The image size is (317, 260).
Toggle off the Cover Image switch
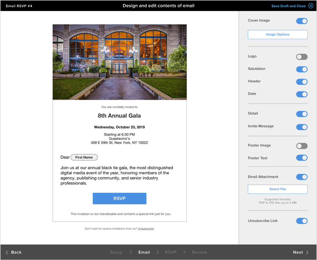(302, 21)
